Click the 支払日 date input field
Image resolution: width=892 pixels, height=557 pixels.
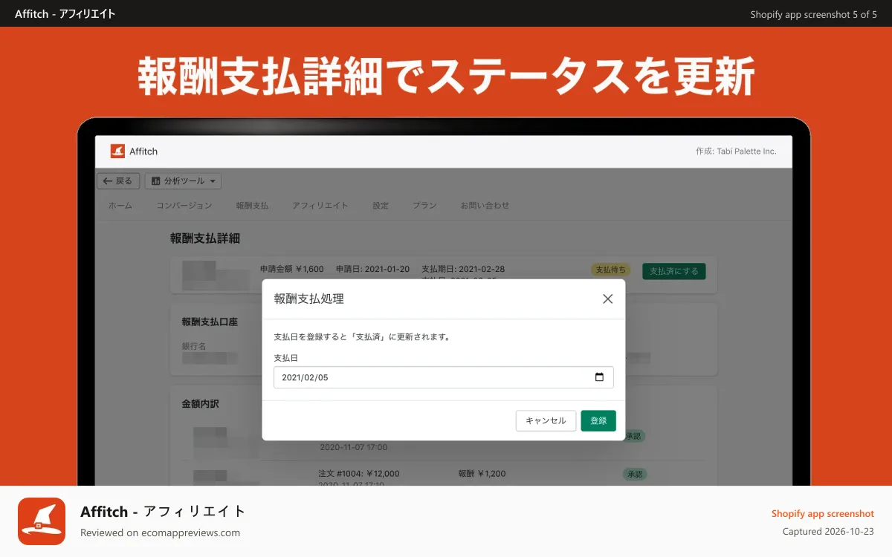pyautogui.click(x=444, y=377)
